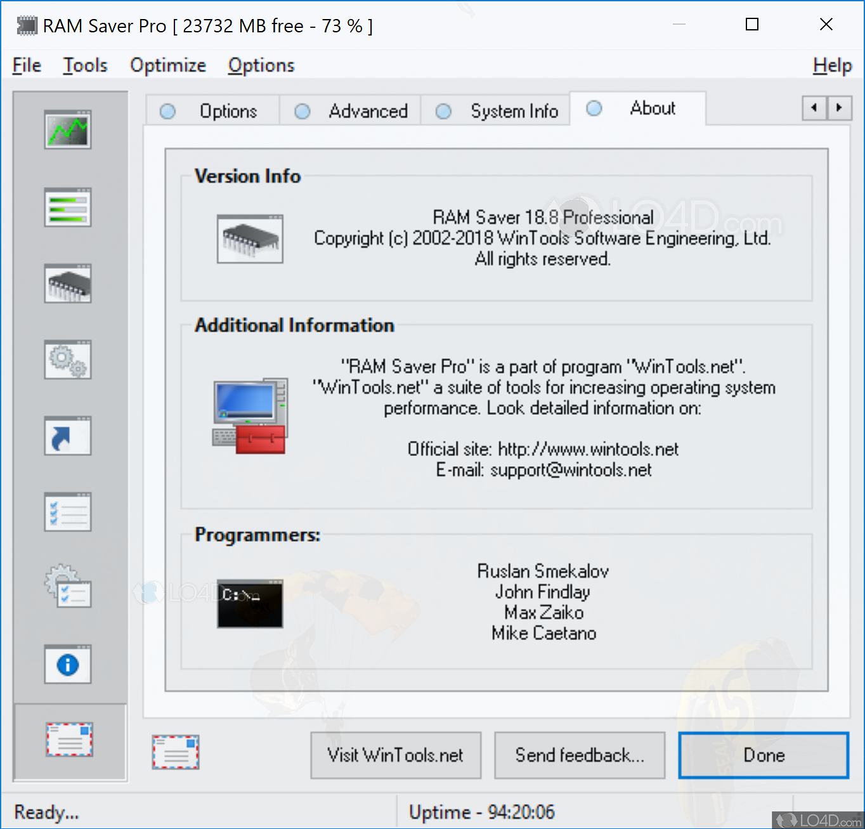Open the Tools menu

point(85,65)
